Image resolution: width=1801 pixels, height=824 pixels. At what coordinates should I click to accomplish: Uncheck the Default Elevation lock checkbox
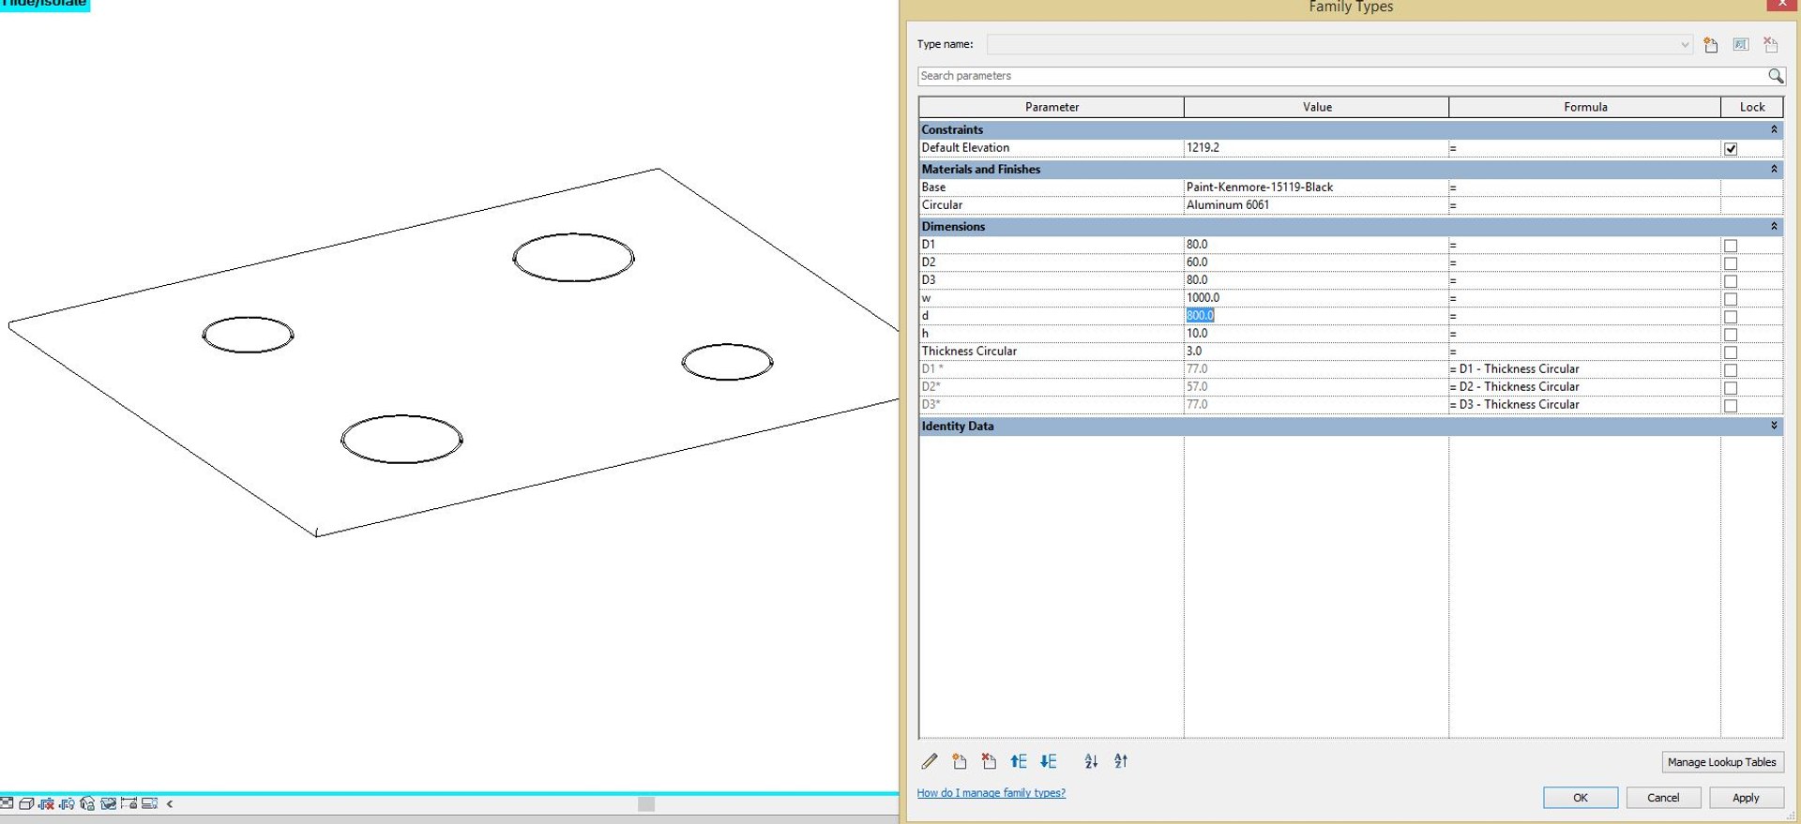coord(1731,148)
